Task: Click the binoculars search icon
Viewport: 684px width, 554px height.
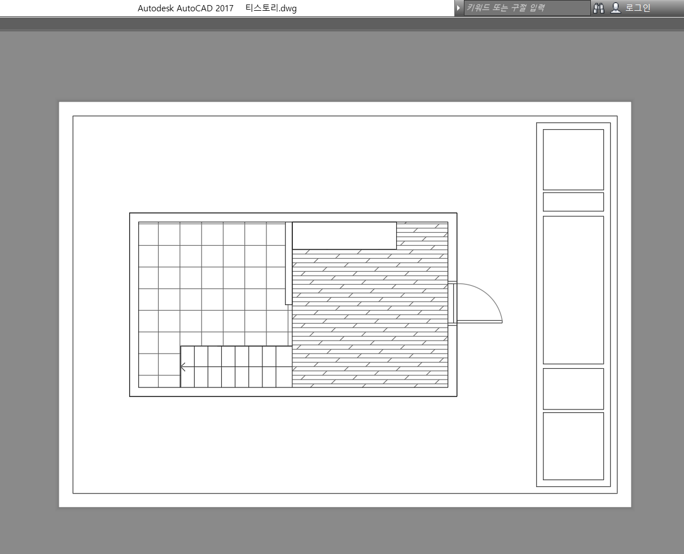Action: [x=599, y=8]
